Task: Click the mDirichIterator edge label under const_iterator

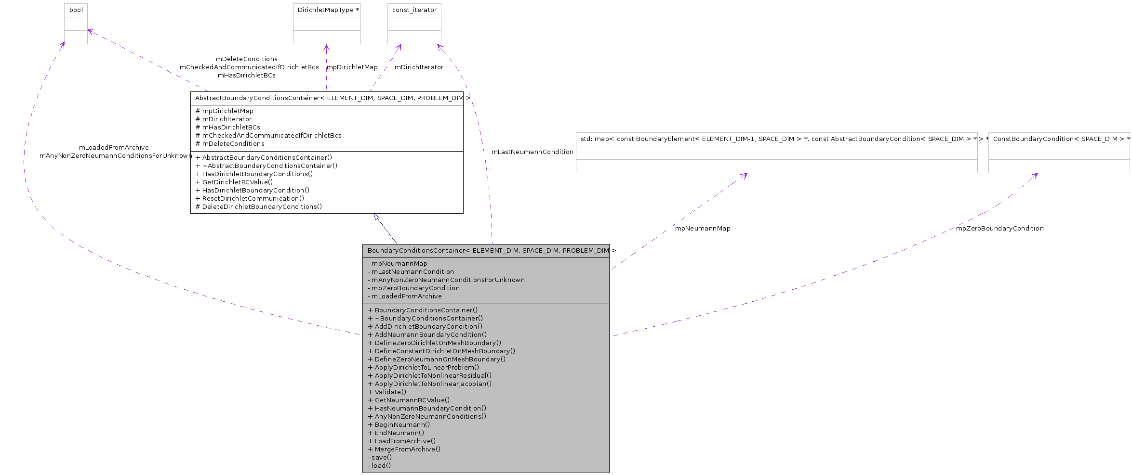Action: click(x=419, y=67)
